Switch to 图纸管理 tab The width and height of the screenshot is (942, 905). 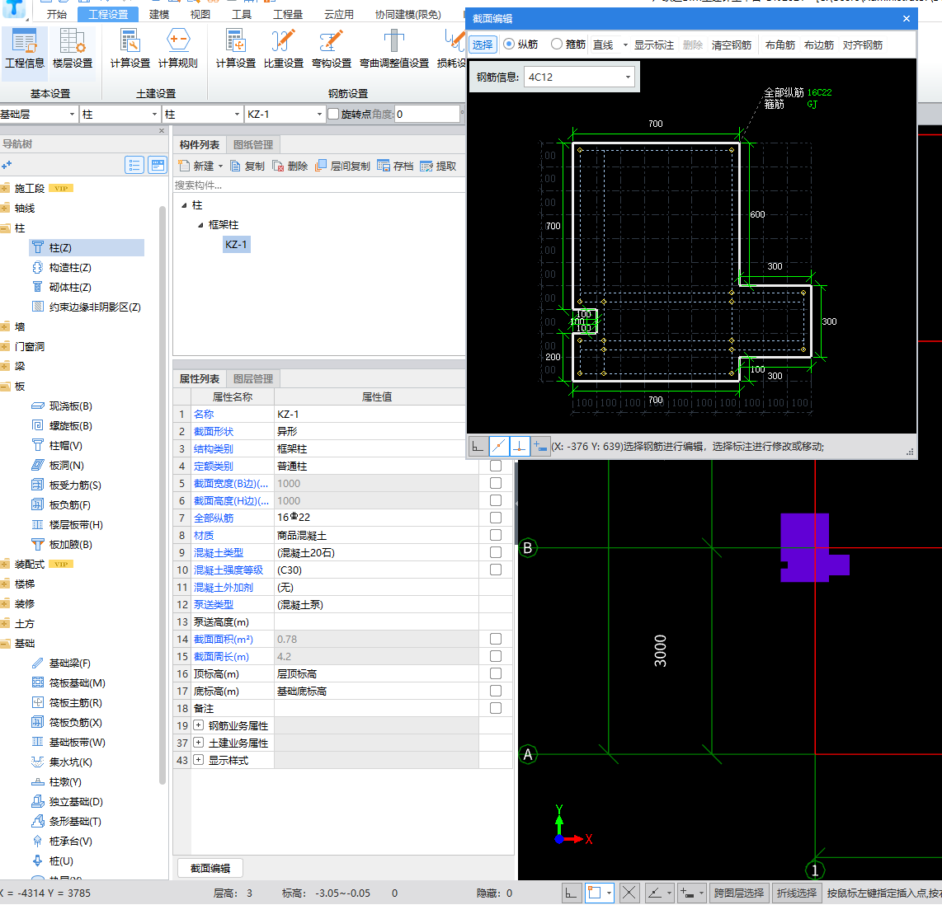point(253,144)
